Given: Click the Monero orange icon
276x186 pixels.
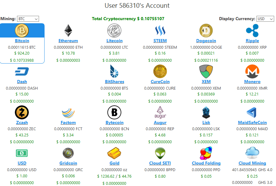Looking at the screenshot, I should tap(252, 71).
